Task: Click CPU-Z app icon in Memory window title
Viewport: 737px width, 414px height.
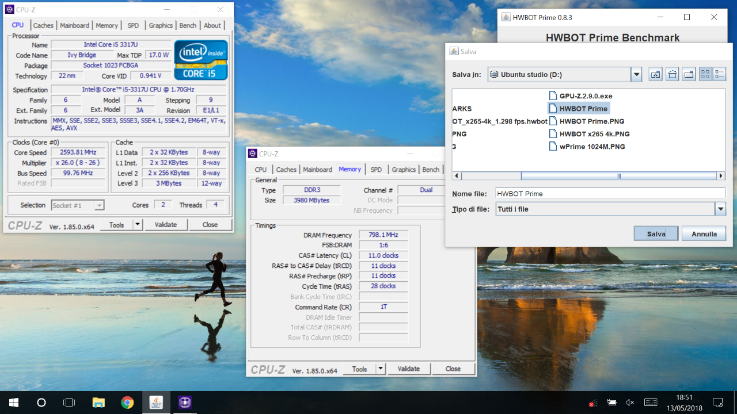Action: pos(253,154)
